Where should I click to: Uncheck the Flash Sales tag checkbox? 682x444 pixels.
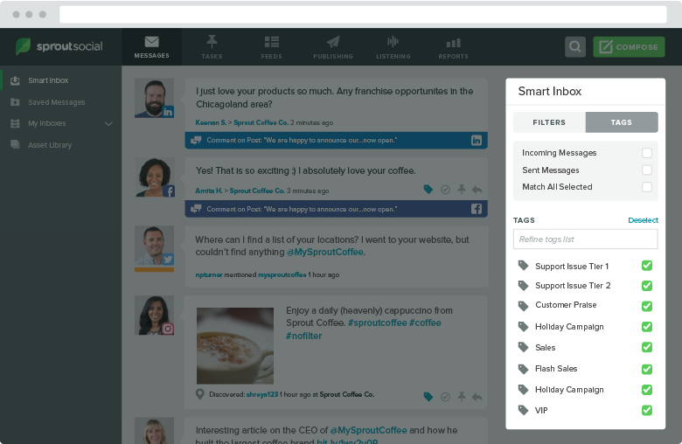point(647,369)
